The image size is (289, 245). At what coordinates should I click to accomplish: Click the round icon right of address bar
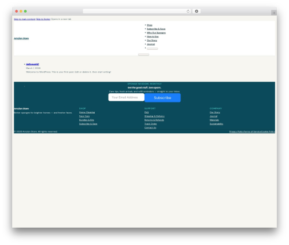click(197, 11)
